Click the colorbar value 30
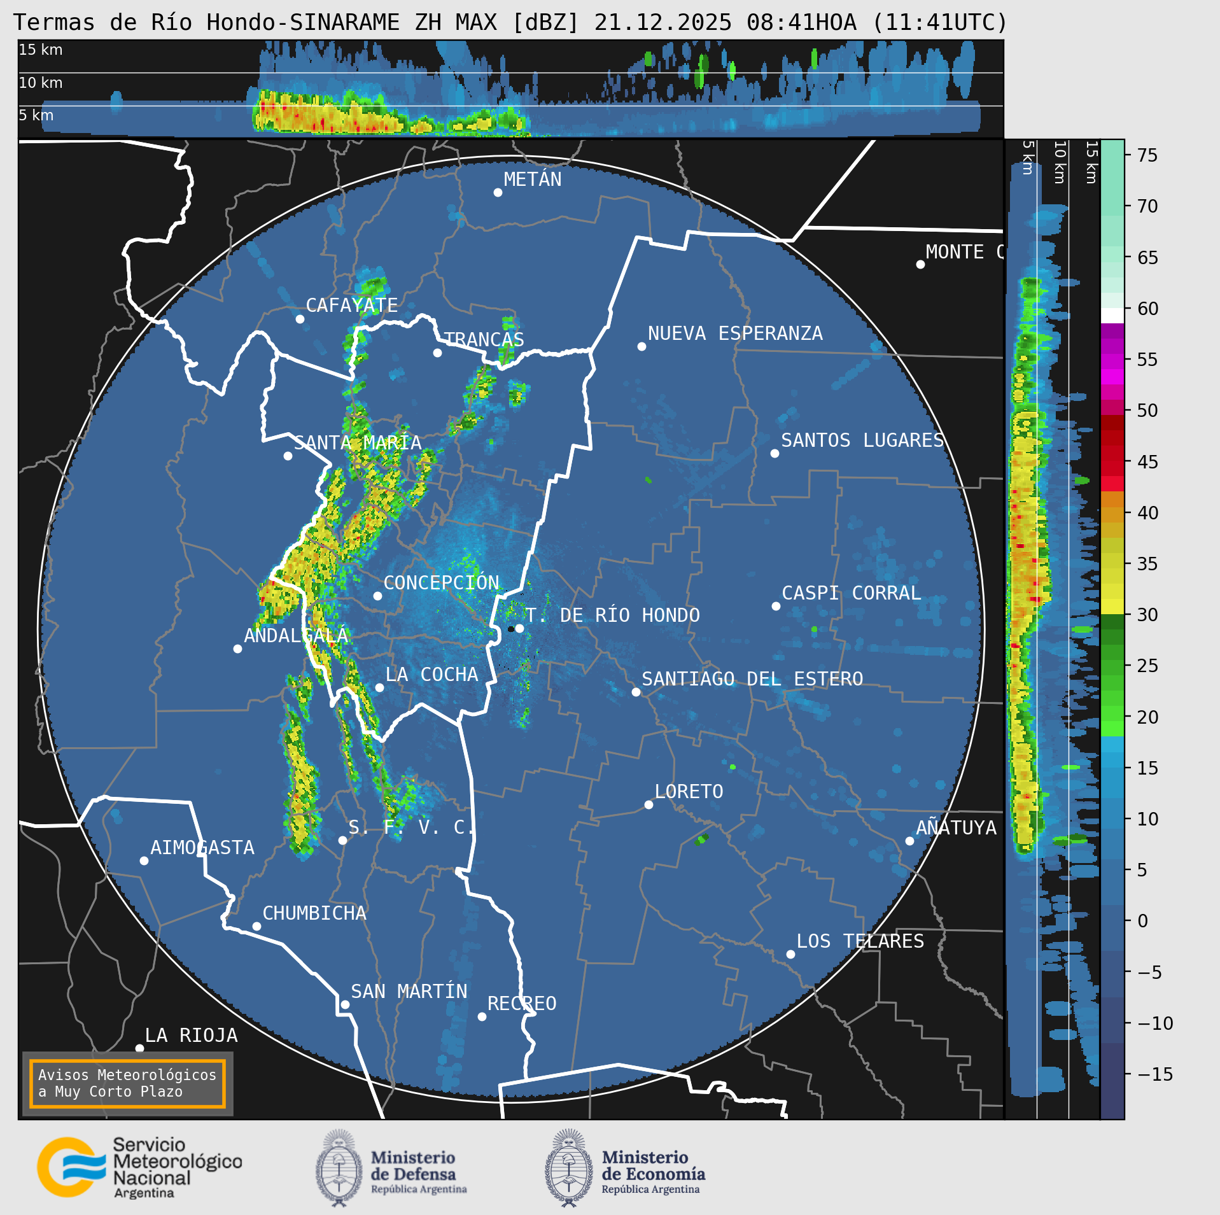The height and width of the screenshot is (1215, 1220). click(x=1147, y=615)
